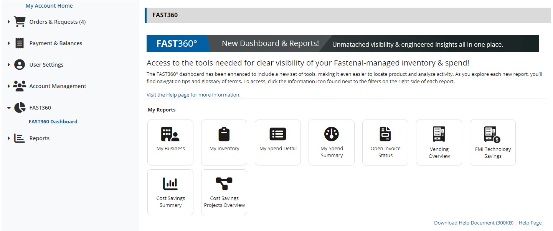
Task: Click the Account Management people icon
Action: coord(19,86)
